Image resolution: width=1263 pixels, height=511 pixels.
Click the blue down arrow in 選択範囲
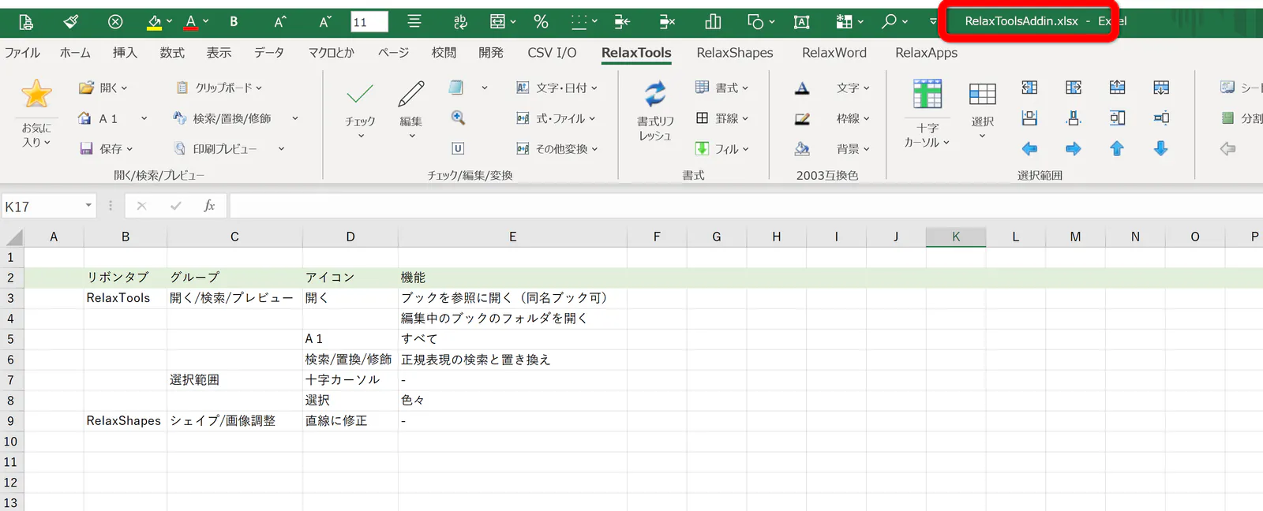click(x=1160, y=148)
